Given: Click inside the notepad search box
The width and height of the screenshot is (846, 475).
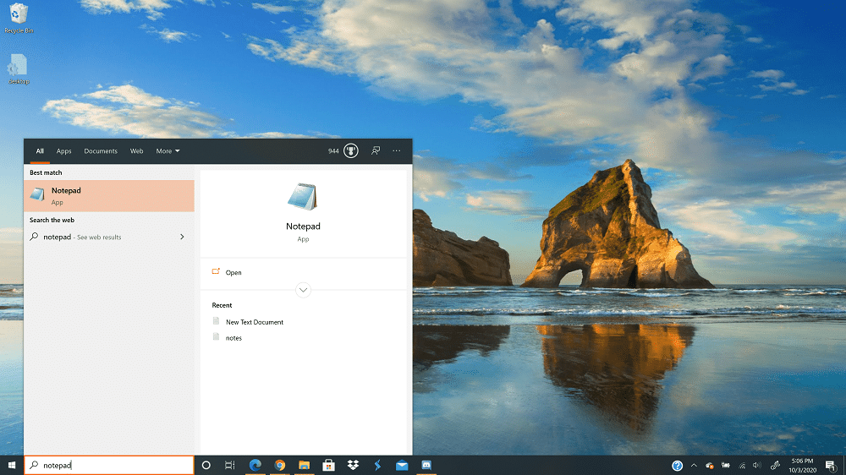Looking at the screenshot, I should tap(109, 465).
